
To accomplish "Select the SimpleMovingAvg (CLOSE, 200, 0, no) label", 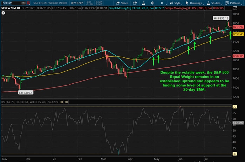I will click(x=189, y=8).
